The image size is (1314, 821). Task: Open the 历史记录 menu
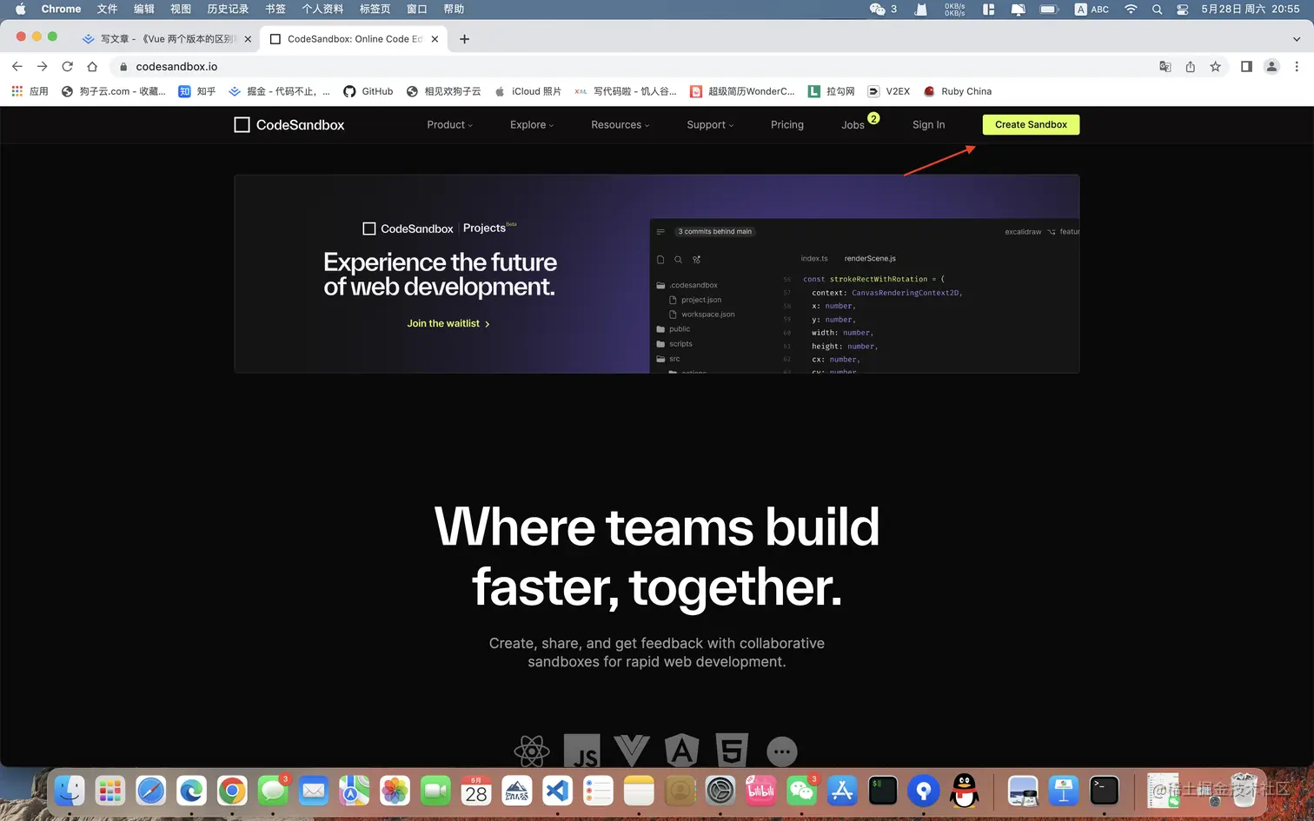coord(228,9)
